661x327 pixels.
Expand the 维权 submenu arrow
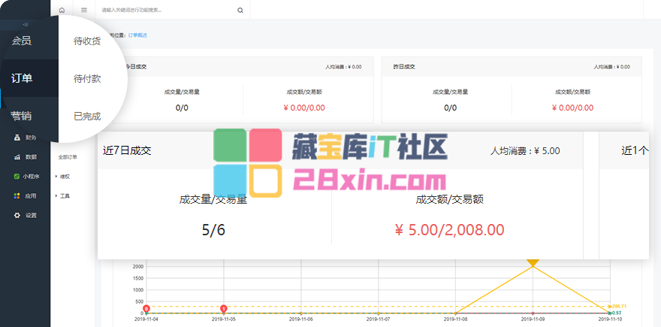56,177
